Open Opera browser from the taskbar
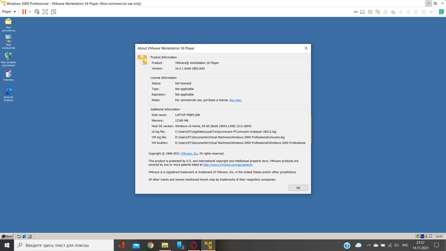Viewport: 446px width, 251px height. coord(193,245)
